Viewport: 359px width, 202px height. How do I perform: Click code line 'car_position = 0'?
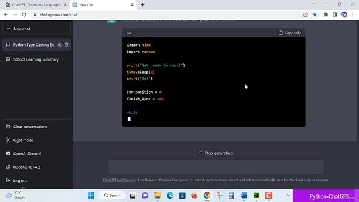point(144,92)
